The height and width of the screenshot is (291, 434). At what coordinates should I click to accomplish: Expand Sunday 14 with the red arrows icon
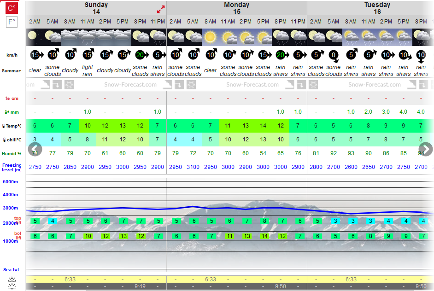[x=160, y=9]
